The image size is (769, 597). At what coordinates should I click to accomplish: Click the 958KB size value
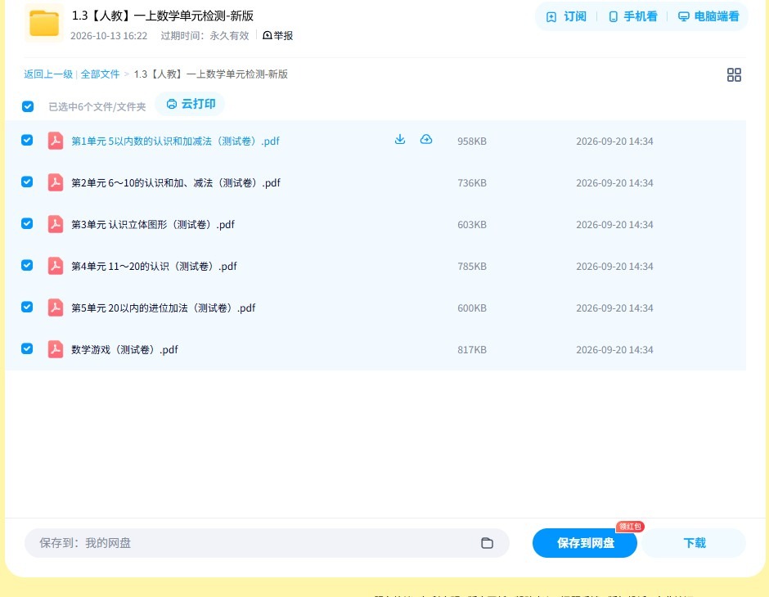point(472,141)
